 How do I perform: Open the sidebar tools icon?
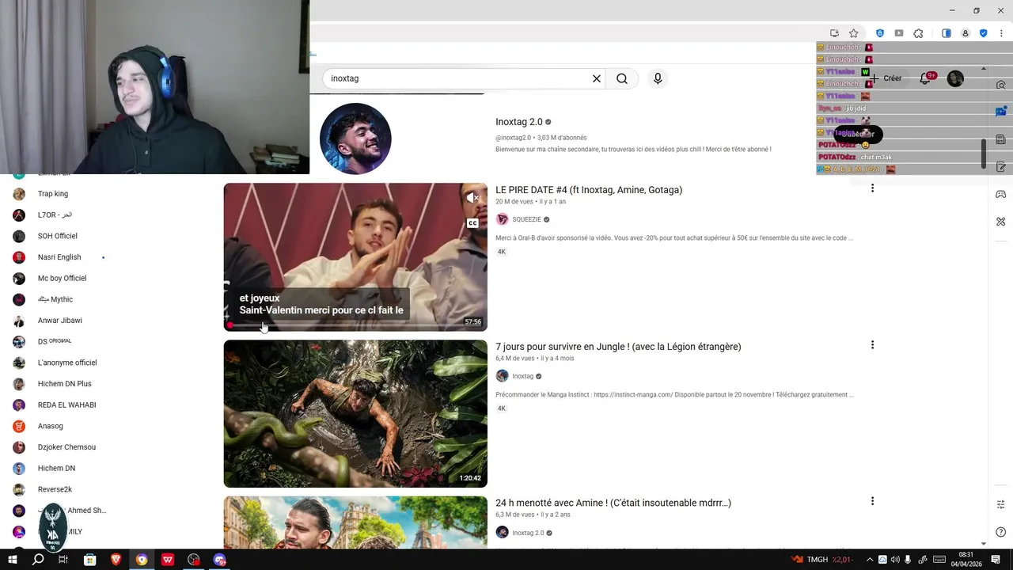click(x=1000, y=222)
